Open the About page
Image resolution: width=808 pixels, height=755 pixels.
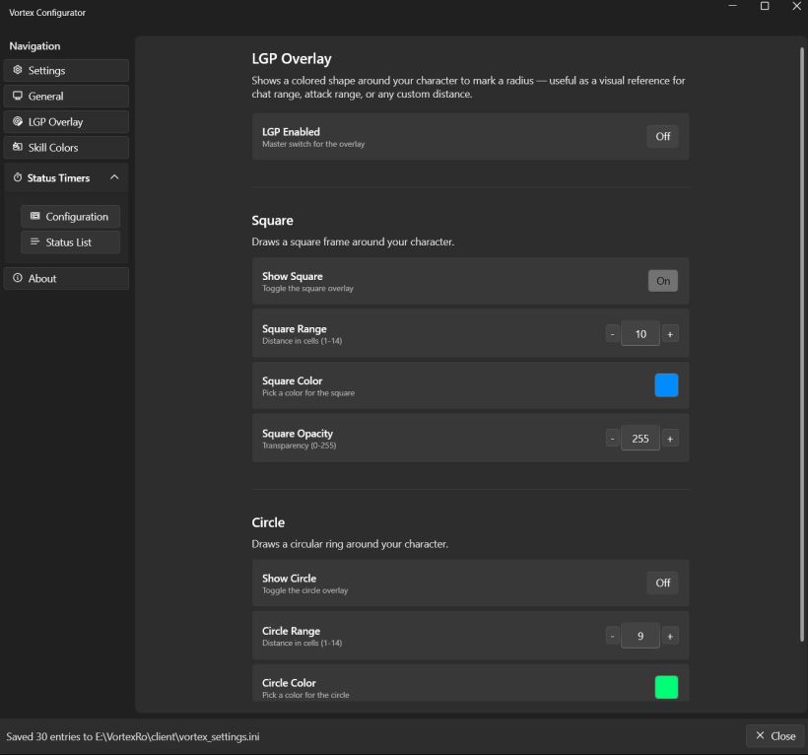point(66,278)
